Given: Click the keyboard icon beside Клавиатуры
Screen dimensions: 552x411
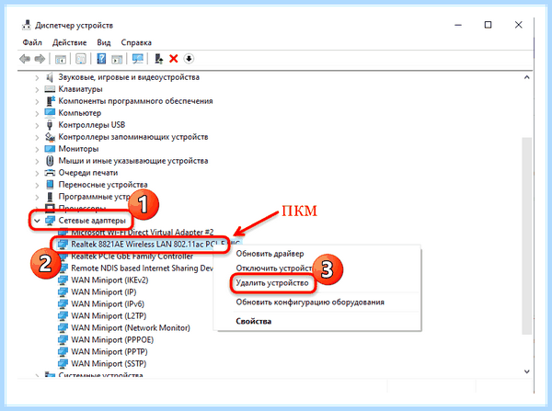Looking at the screenshot, I should pos(50,89).
